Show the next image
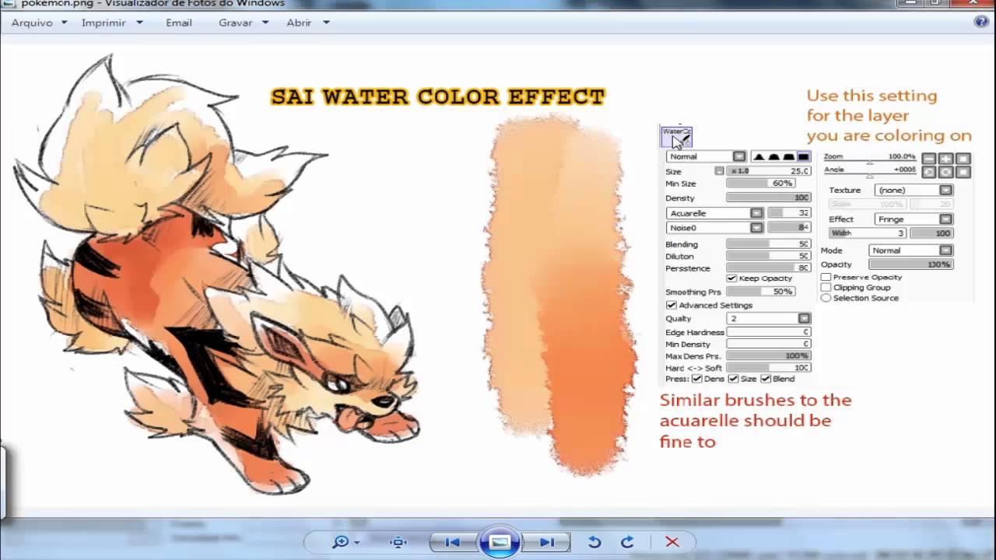The height and width of the screenshot is (560, 996). (x=545, y=541)
